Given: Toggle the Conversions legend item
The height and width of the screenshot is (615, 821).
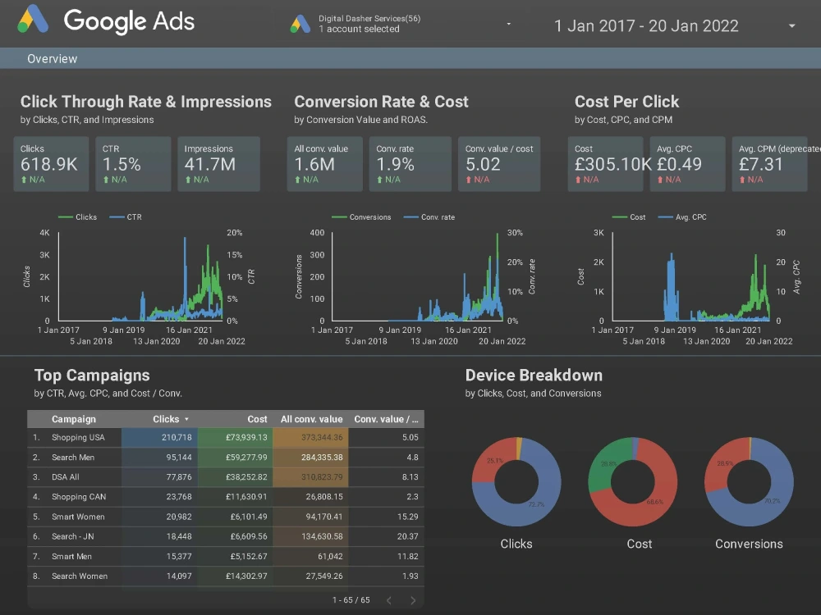Looking at the screenshot, I should (361, 217).
